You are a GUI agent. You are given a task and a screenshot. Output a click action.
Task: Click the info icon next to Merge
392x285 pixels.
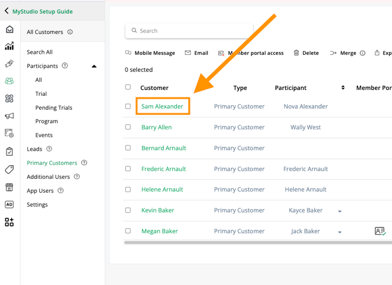tap(363, 53)
